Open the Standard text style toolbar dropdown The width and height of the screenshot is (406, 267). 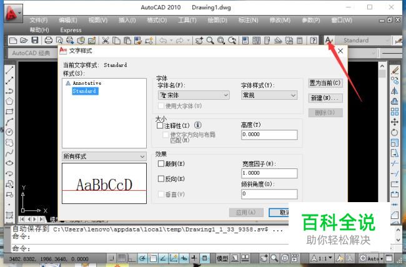point(362,41)
